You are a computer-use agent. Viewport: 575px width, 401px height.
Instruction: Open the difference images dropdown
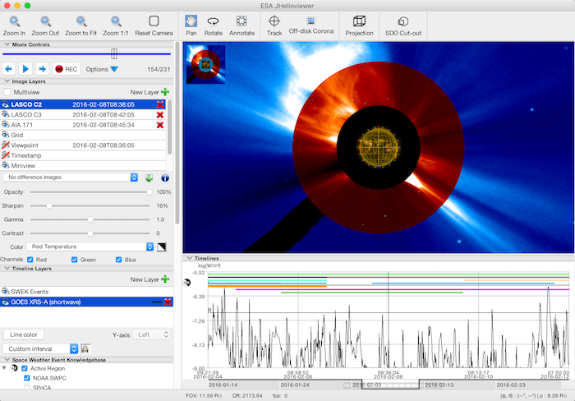coord(71,177)
